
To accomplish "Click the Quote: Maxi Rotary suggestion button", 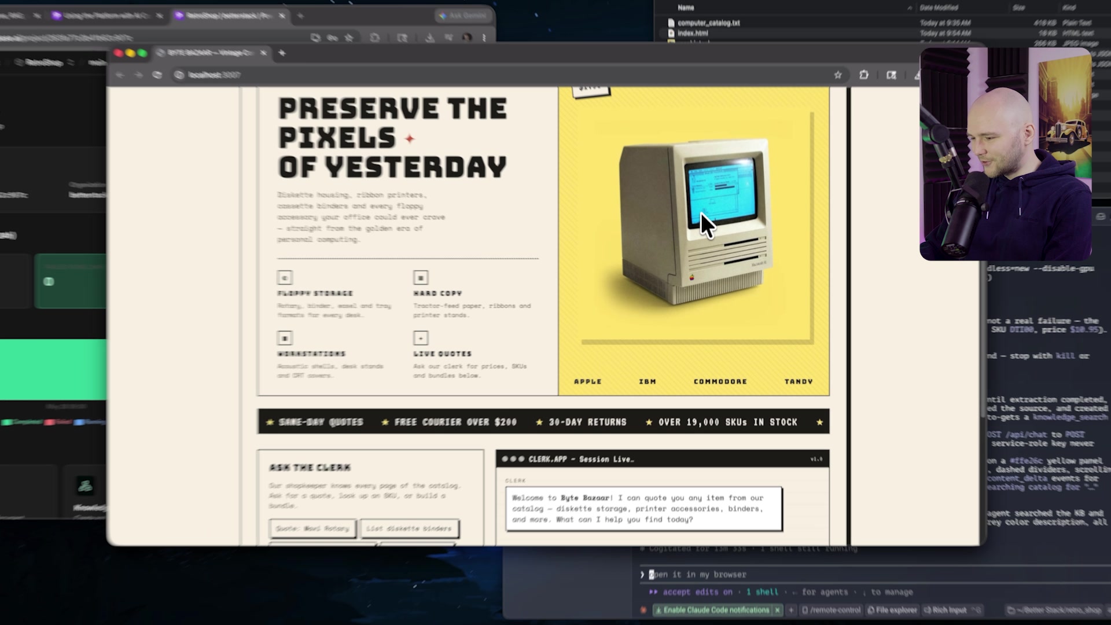I will click(x=312, y=528).
